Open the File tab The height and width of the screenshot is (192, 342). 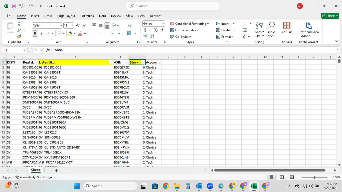click(x=8, y=16)
